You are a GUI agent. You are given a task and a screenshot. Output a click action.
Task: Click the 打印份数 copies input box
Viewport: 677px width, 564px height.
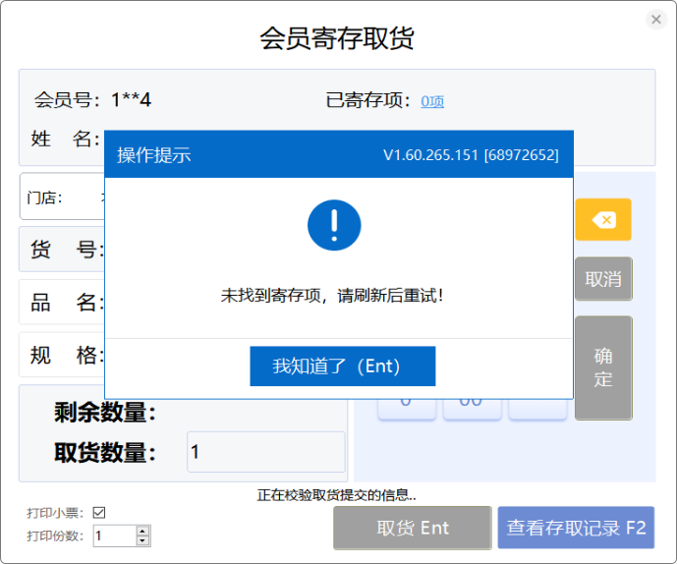(x=114, y=536)
